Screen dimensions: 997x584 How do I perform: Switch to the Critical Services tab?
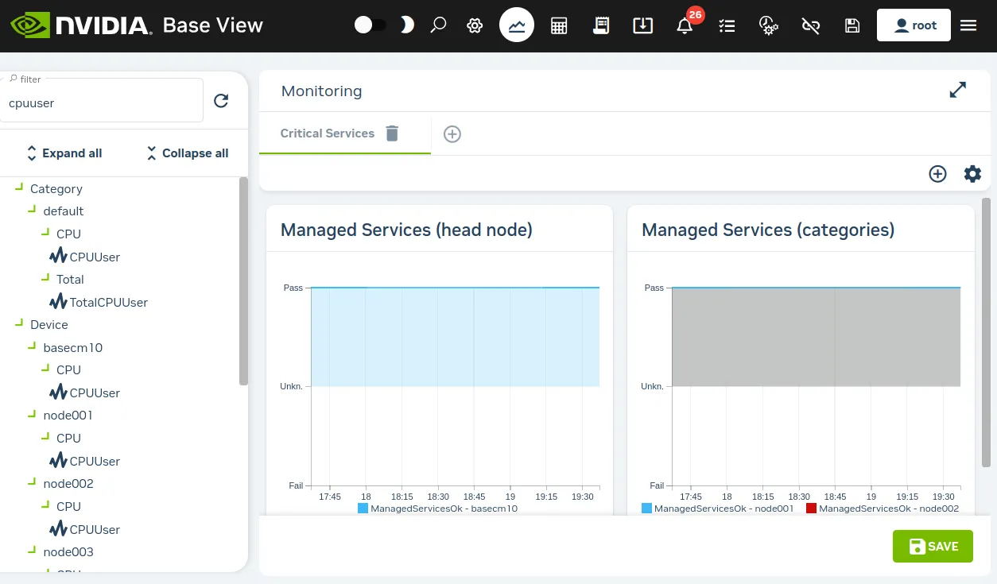(328, 133)
